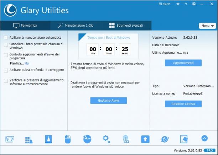Click the 25 Secondi counter box
This screenshot has width=218, height=155.
point(125,49)
